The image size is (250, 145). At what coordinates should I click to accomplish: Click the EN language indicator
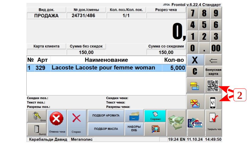pos(182,139)
